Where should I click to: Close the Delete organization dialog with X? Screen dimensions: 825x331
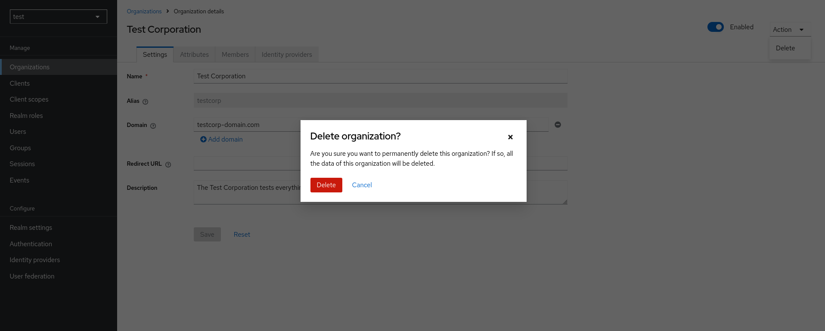coord(510,137)
